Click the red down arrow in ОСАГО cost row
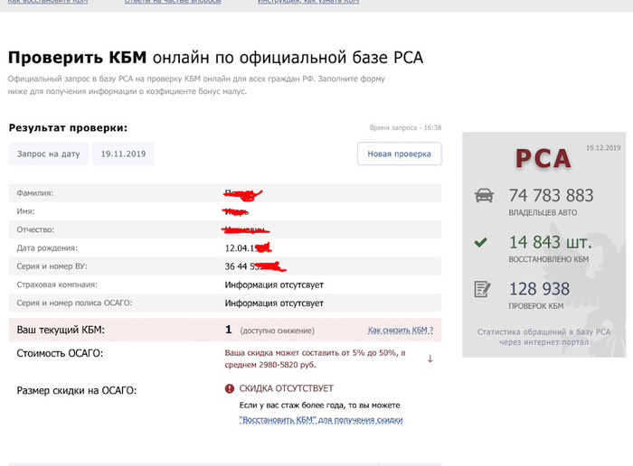633x466 pixels. point(430,359)
